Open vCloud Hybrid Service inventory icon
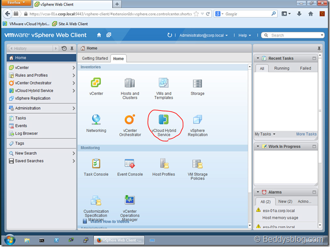The height and width of the screenshot is (247, 330). (163, 119)
